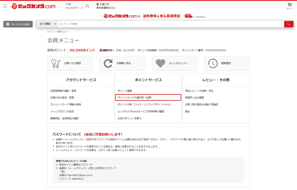
Task: Open お客様情報の確認・変更 link
Action: pyautogui.click(x=63, y=91)
